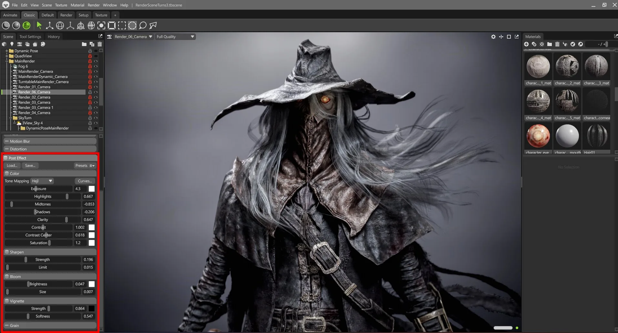Open the Tool Settings tab
This screenshot has height=333, width=618.
30,37
